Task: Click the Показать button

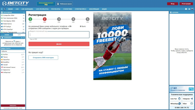Action: [13, 106]
